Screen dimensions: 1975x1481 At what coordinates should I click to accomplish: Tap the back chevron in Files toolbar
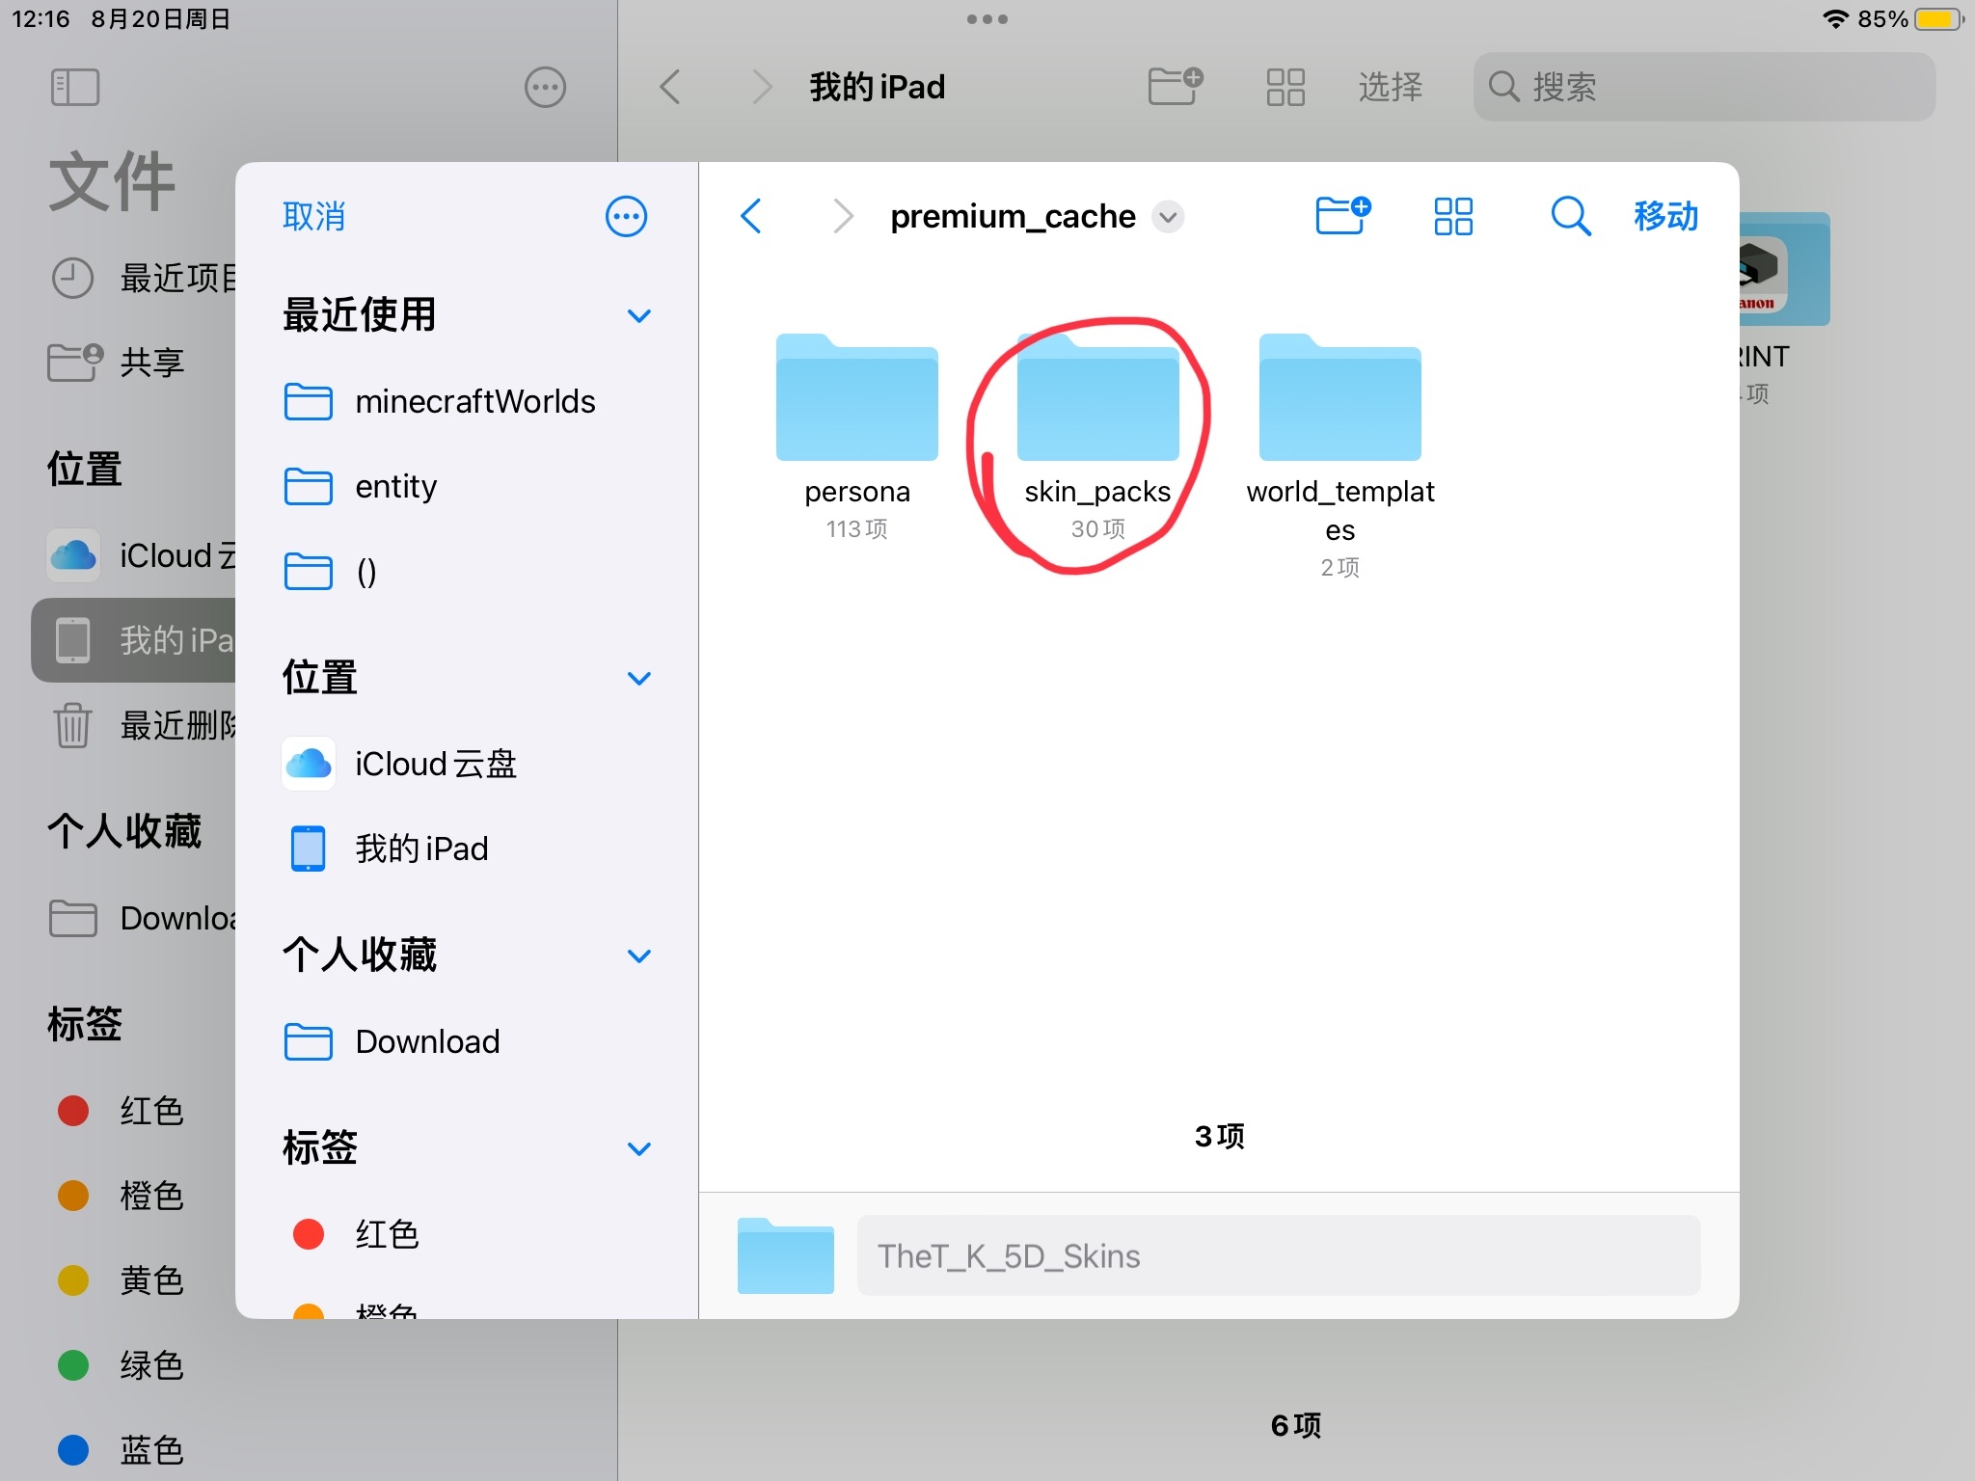[670, 87]
